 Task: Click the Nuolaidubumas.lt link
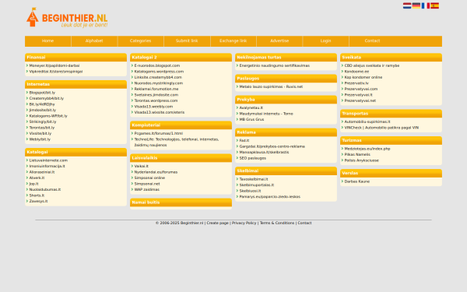[44, 189]
